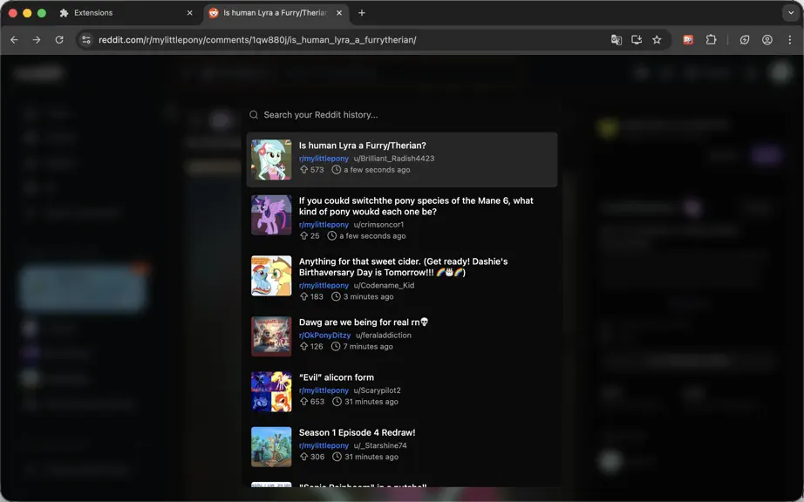
Task: Bookmark this page with the star icon
Action: pyautogui.click(x=657, y=39)
